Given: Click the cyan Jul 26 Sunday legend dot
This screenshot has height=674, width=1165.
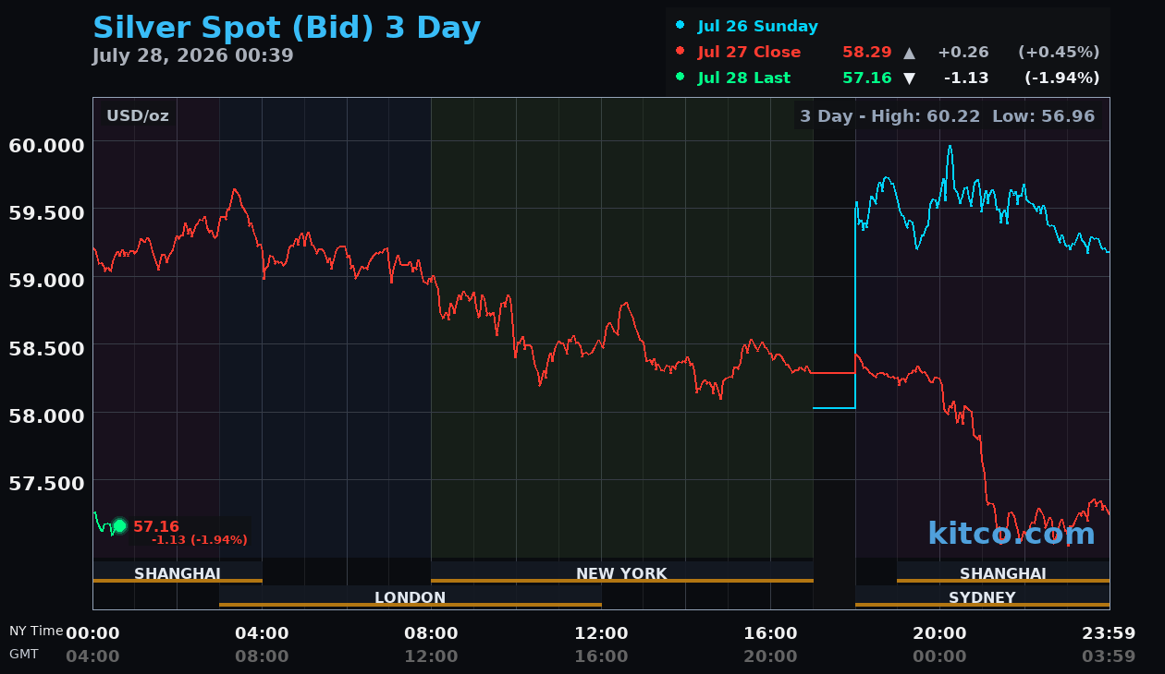Looking at the screenshot, I should pyautogui.click(x=681, y=26).
